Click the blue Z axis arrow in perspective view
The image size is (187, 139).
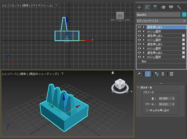[64, 97]
